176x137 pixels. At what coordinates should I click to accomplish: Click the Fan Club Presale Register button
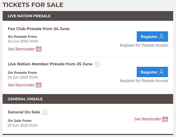point(152,36)
